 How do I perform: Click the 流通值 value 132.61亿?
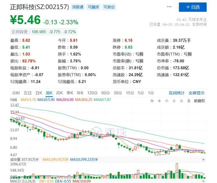tap(181, 75)
